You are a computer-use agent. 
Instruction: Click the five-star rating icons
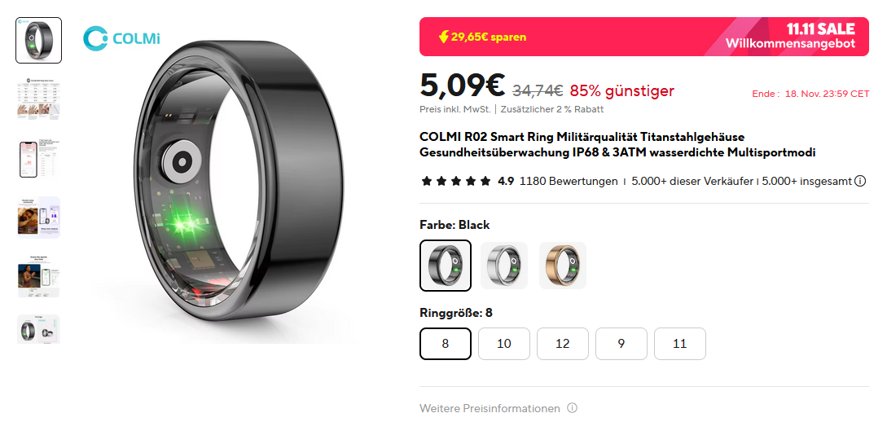456,182
